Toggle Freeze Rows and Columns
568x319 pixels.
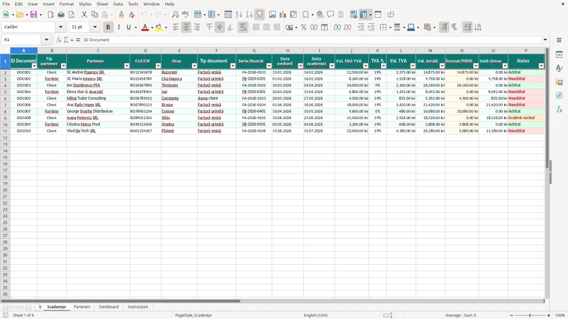point(364,15)
